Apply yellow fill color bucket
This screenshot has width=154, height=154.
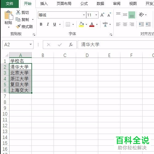coord(81,24)
